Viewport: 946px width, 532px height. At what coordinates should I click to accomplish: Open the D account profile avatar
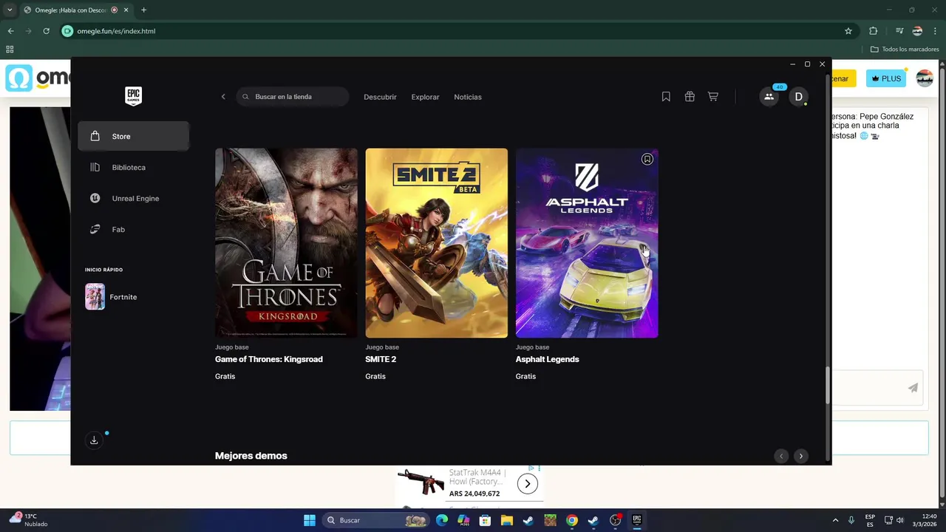pyautogui.click(x=798, y=97)
